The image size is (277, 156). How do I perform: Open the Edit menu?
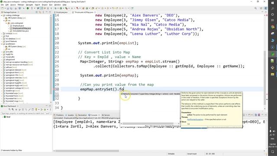(x=7, y=5)
